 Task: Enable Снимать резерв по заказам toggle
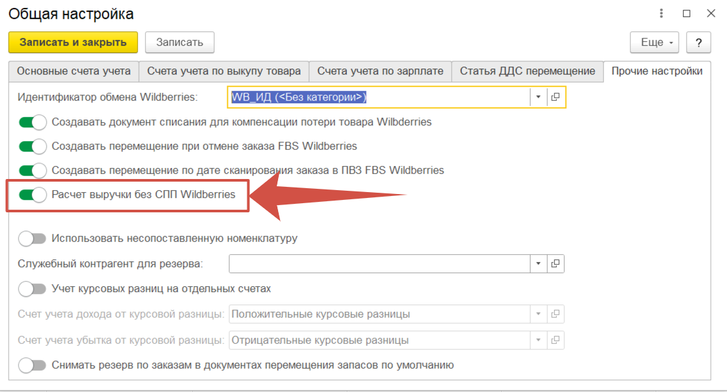pyautogui.click(x=33, y=365)
